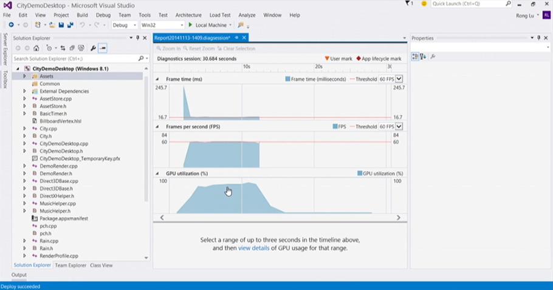553x290 pixels.
Task: Click the Reset Zoom button
Action: 199,49
